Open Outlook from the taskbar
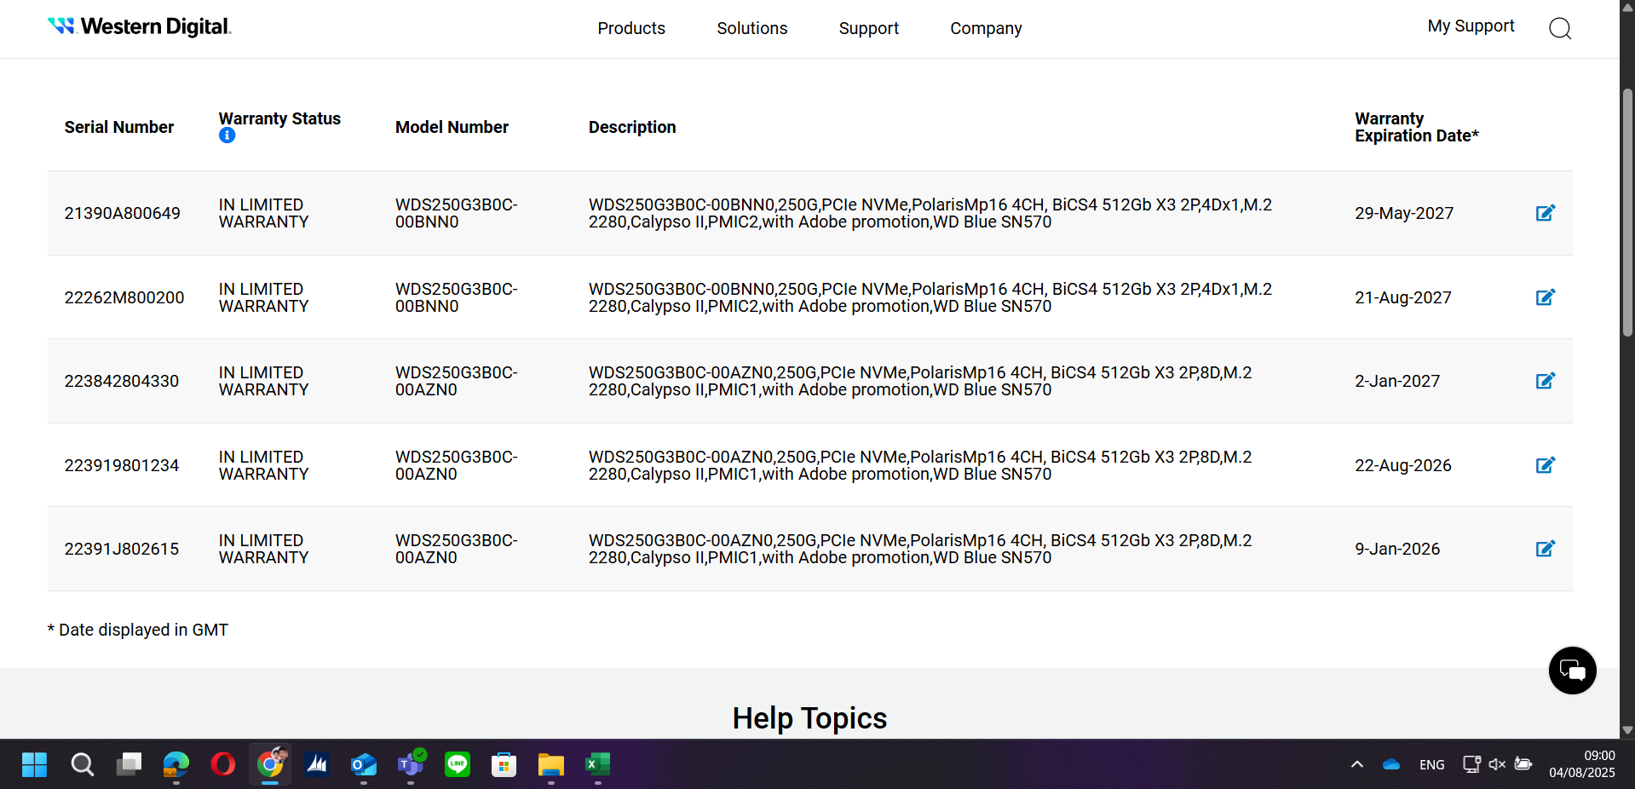 click(x=364, y=764)
